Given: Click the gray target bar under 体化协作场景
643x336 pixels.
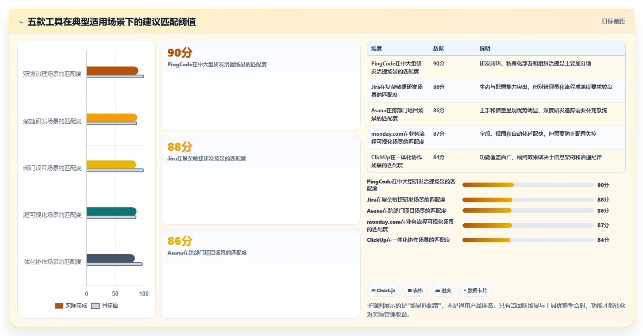Looking at the screenshot, I should (x=115, y=264).
